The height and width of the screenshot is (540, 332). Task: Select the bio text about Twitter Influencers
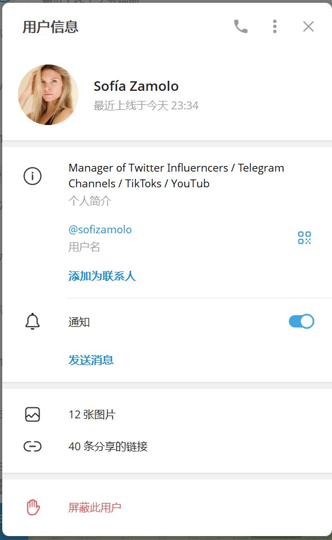coord(176,176)
